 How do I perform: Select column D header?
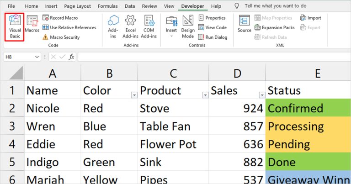tap(237, 73)
